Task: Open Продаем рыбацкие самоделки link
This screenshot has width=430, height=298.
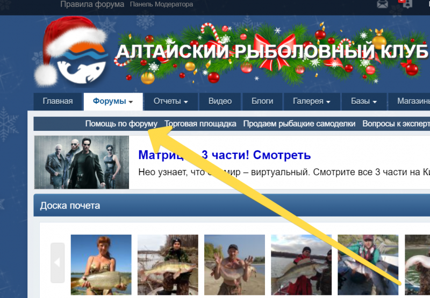Action: (x=299, y=124)
